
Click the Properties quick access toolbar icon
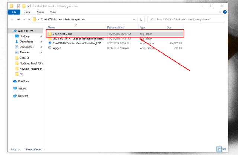pyautogui.click(x=19, y=6)
